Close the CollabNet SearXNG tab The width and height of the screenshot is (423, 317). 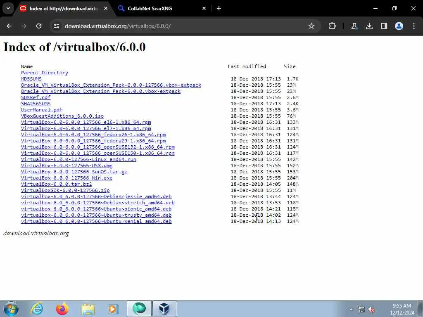204,8
